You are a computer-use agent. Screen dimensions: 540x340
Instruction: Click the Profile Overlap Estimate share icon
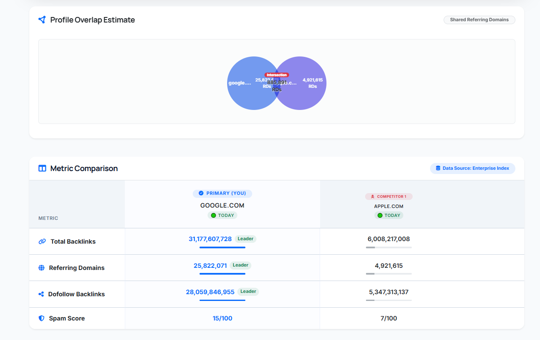coord(42,20)
